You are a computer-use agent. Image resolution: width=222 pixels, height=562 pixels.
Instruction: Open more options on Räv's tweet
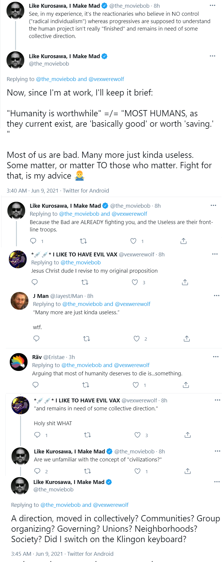pyautogui.click(x=216, y=357)
